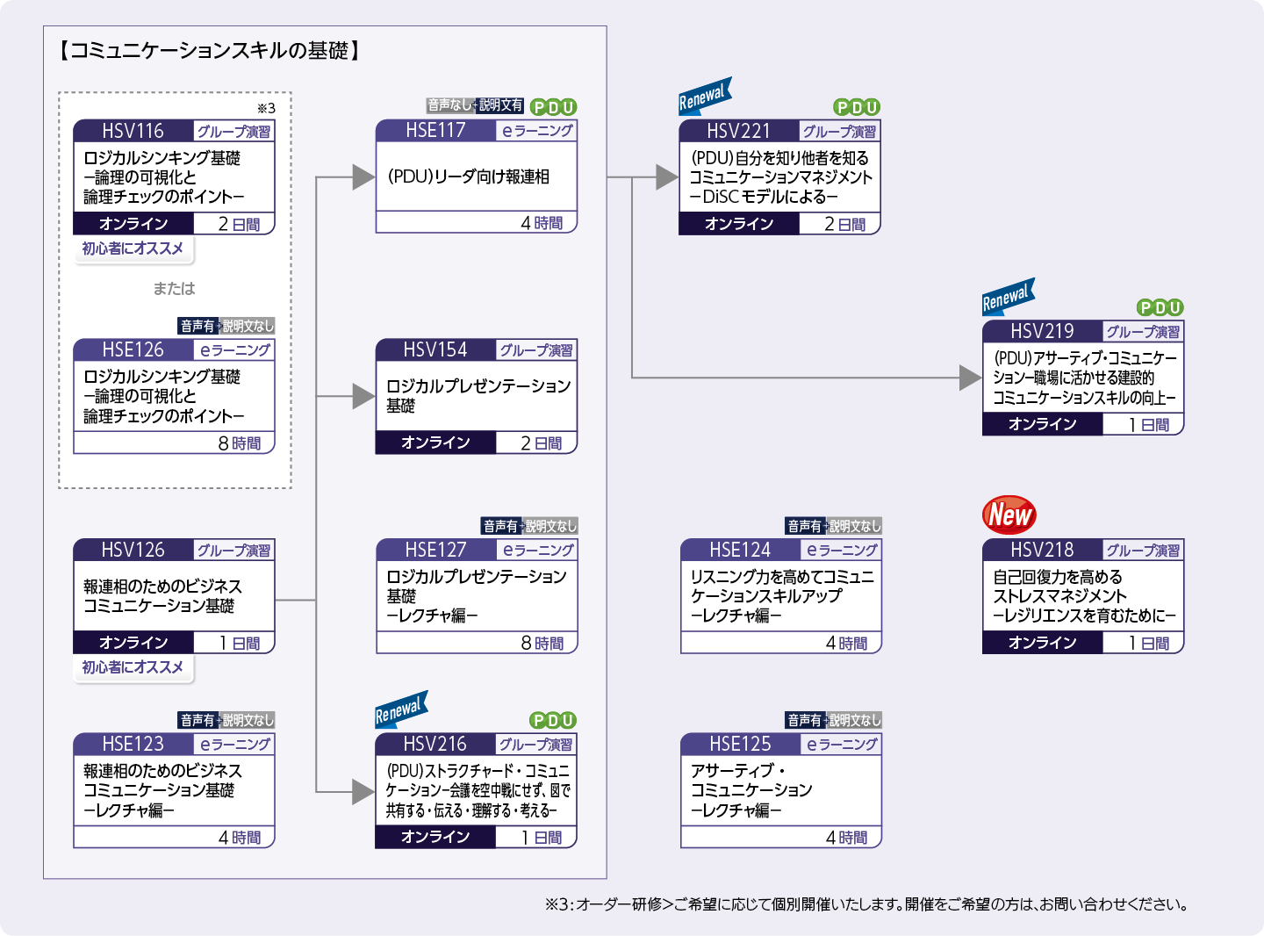
Task: Select HSV221 DiSC model communication course
Action: point(779,177)
